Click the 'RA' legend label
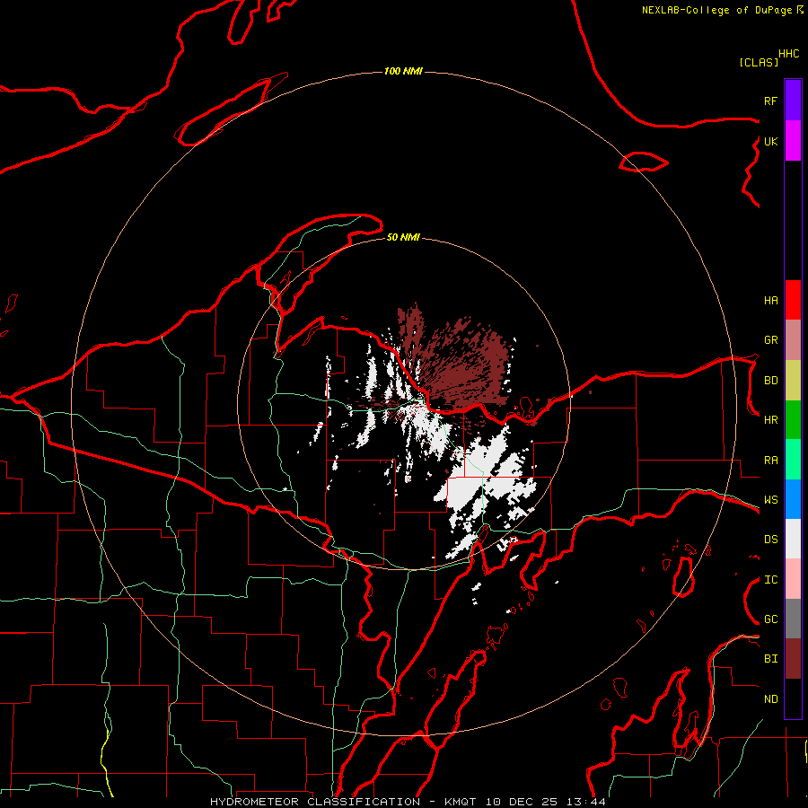808x808 pixels. [x=770, y=461]
